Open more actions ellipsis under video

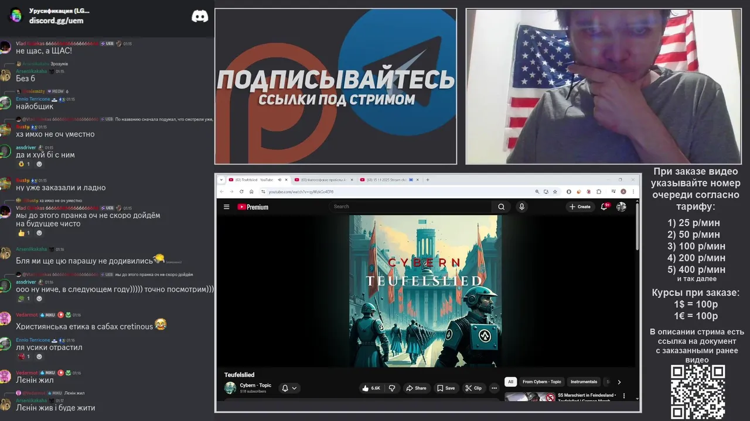[x=494, y=388]
